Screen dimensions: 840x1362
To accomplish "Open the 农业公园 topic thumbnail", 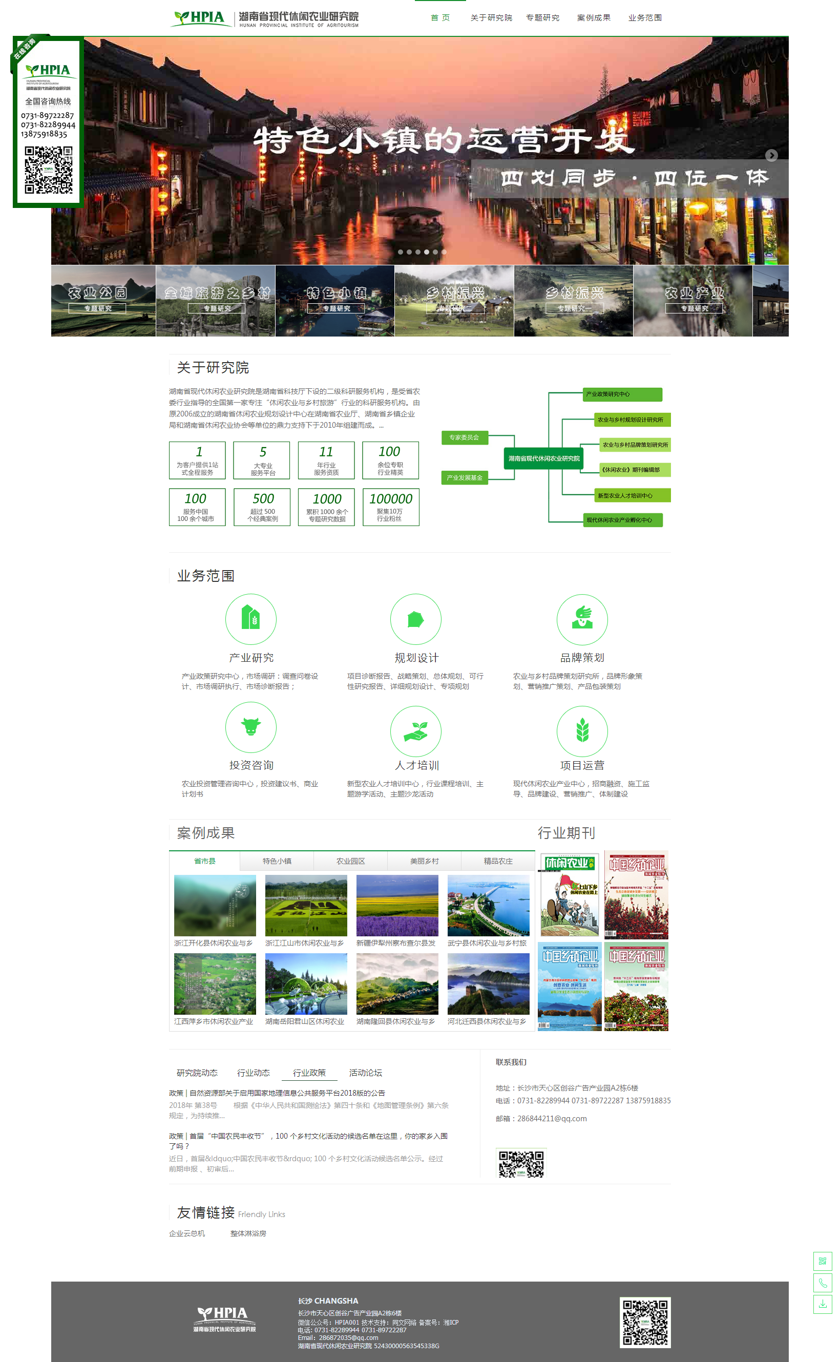I will (103, 301).
